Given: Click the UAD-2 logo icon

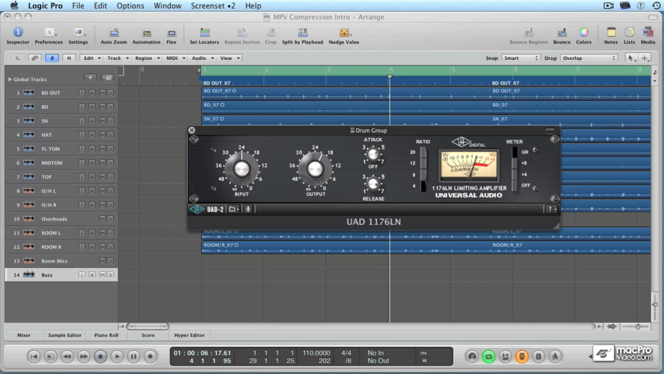Looking at the screenshot, I should (197, 209).
